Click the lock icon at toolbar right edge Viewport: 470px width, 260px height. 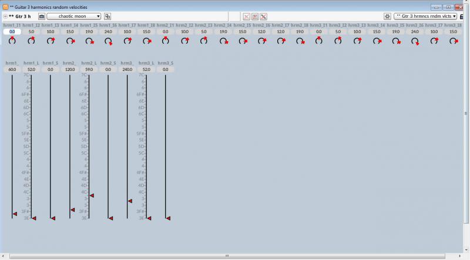pyautogui.click(x=462, y=16)
